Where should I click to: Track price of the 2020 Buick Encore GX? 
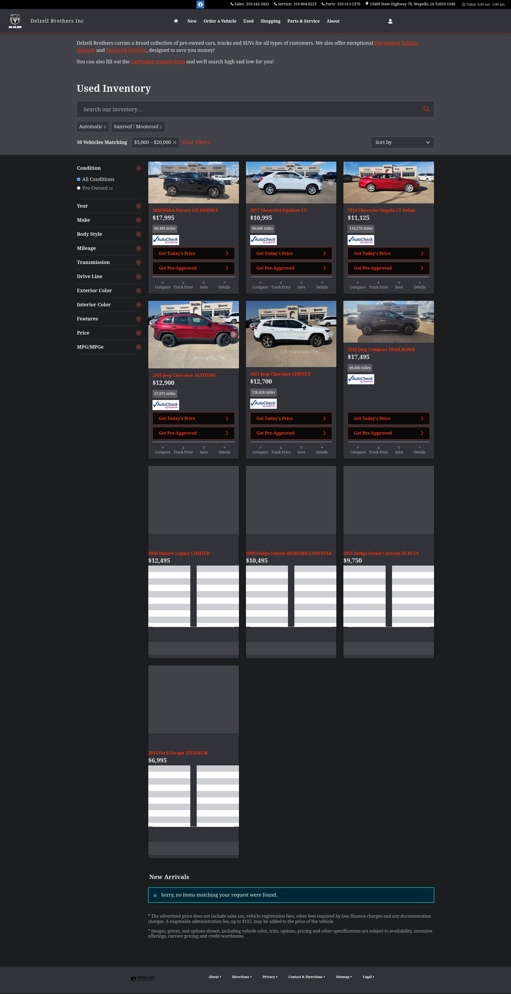point(183,285)
